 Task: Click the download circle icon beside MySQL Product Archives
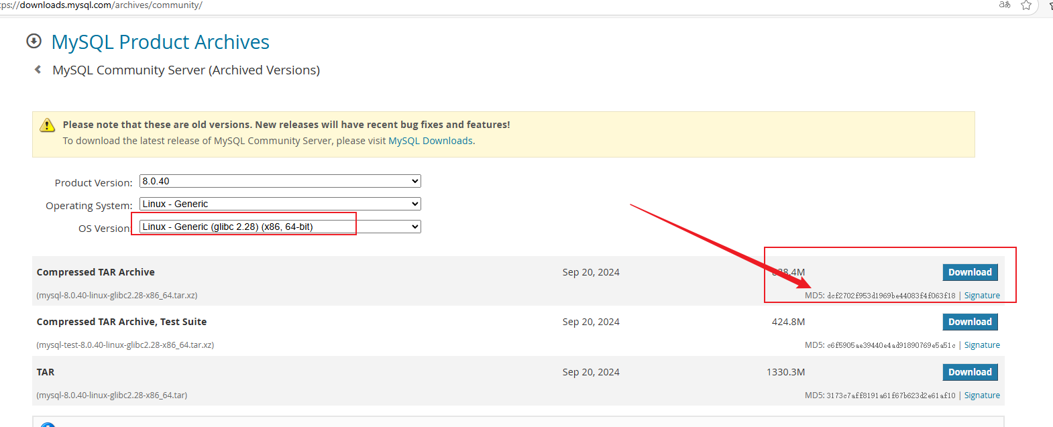(34, 42)
